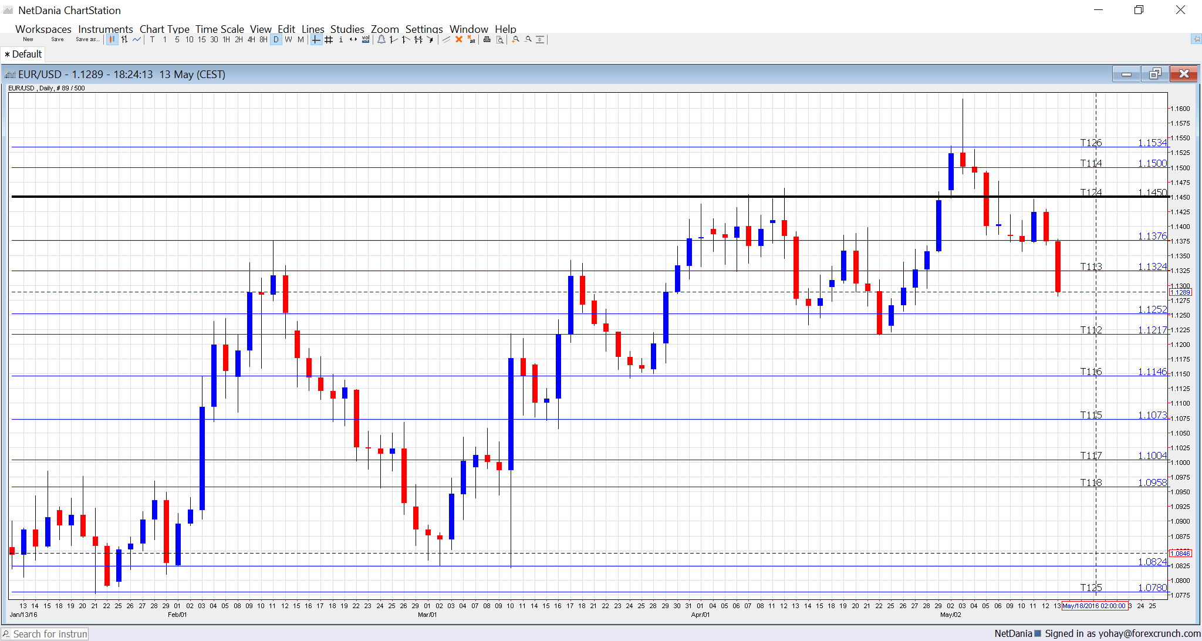Select the 5 minute time scale
The height and width of the screenshot is (641, 1202).
[x=177, y=39]
